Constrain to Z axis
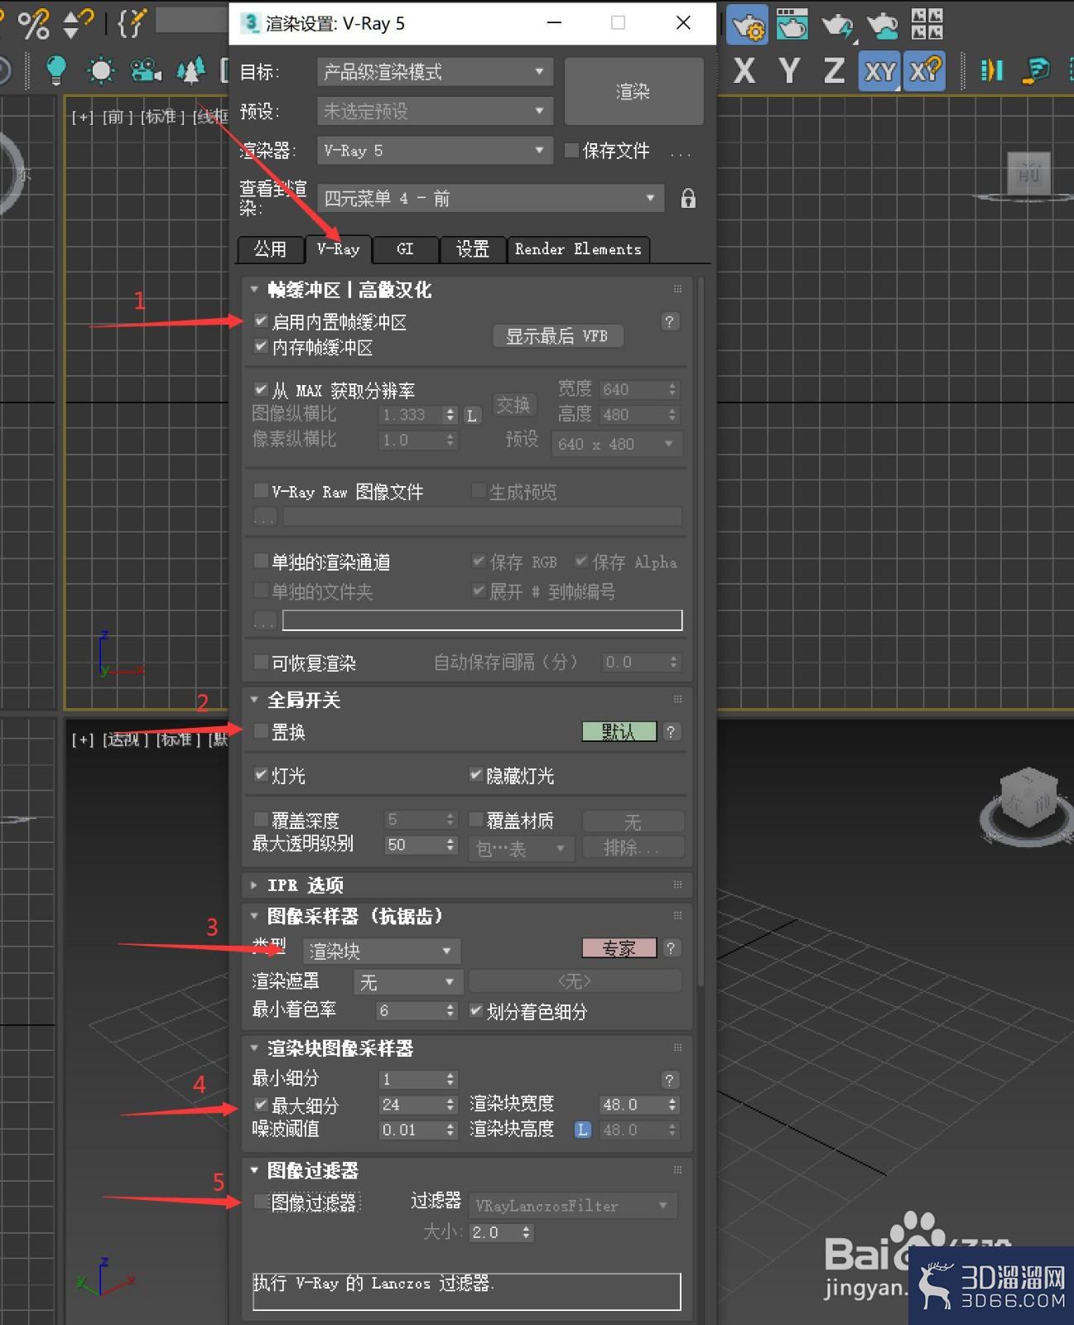The height and width of the screenshot is (1325, 1074). pos(834,70)
